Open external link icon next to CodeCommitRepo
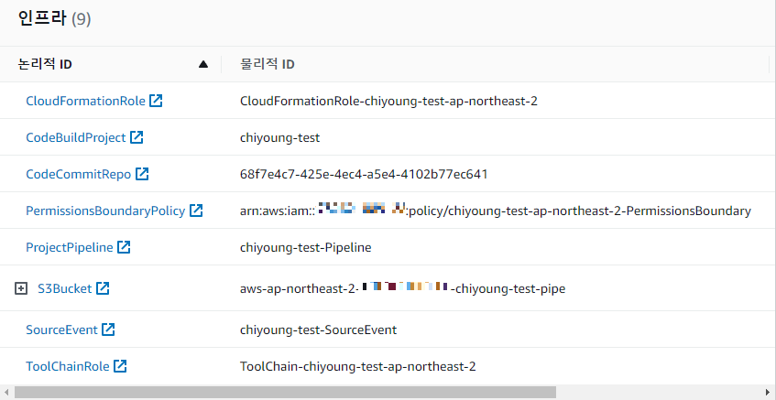Viewport: 776px width, 400px height. [x=142, y=174]
